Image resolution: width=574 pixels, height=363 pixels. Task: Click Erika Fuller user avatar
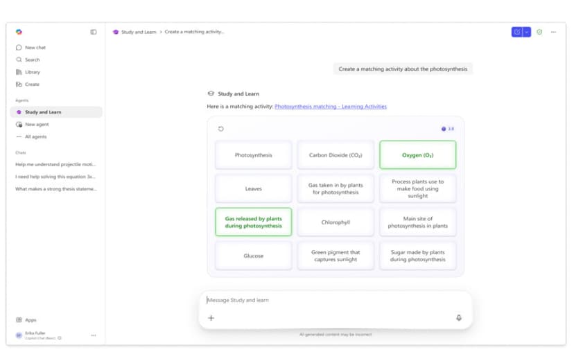tap(19, 335)
